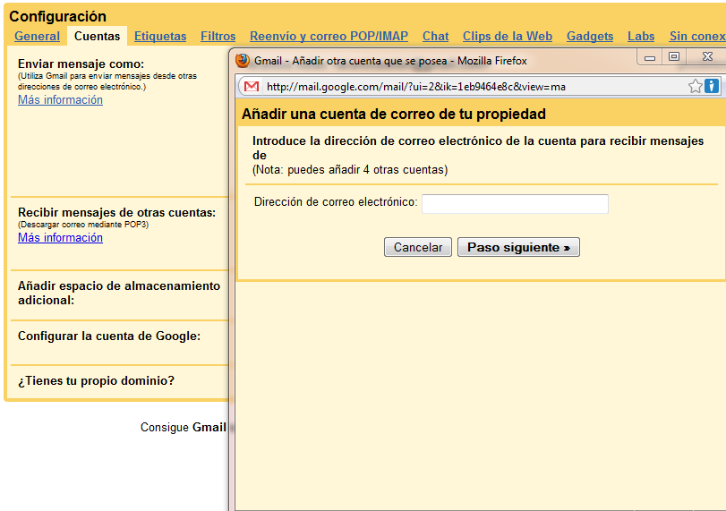Click the Paso siguiente button
The image size is (726, 511).
click(x=518, y=248)
